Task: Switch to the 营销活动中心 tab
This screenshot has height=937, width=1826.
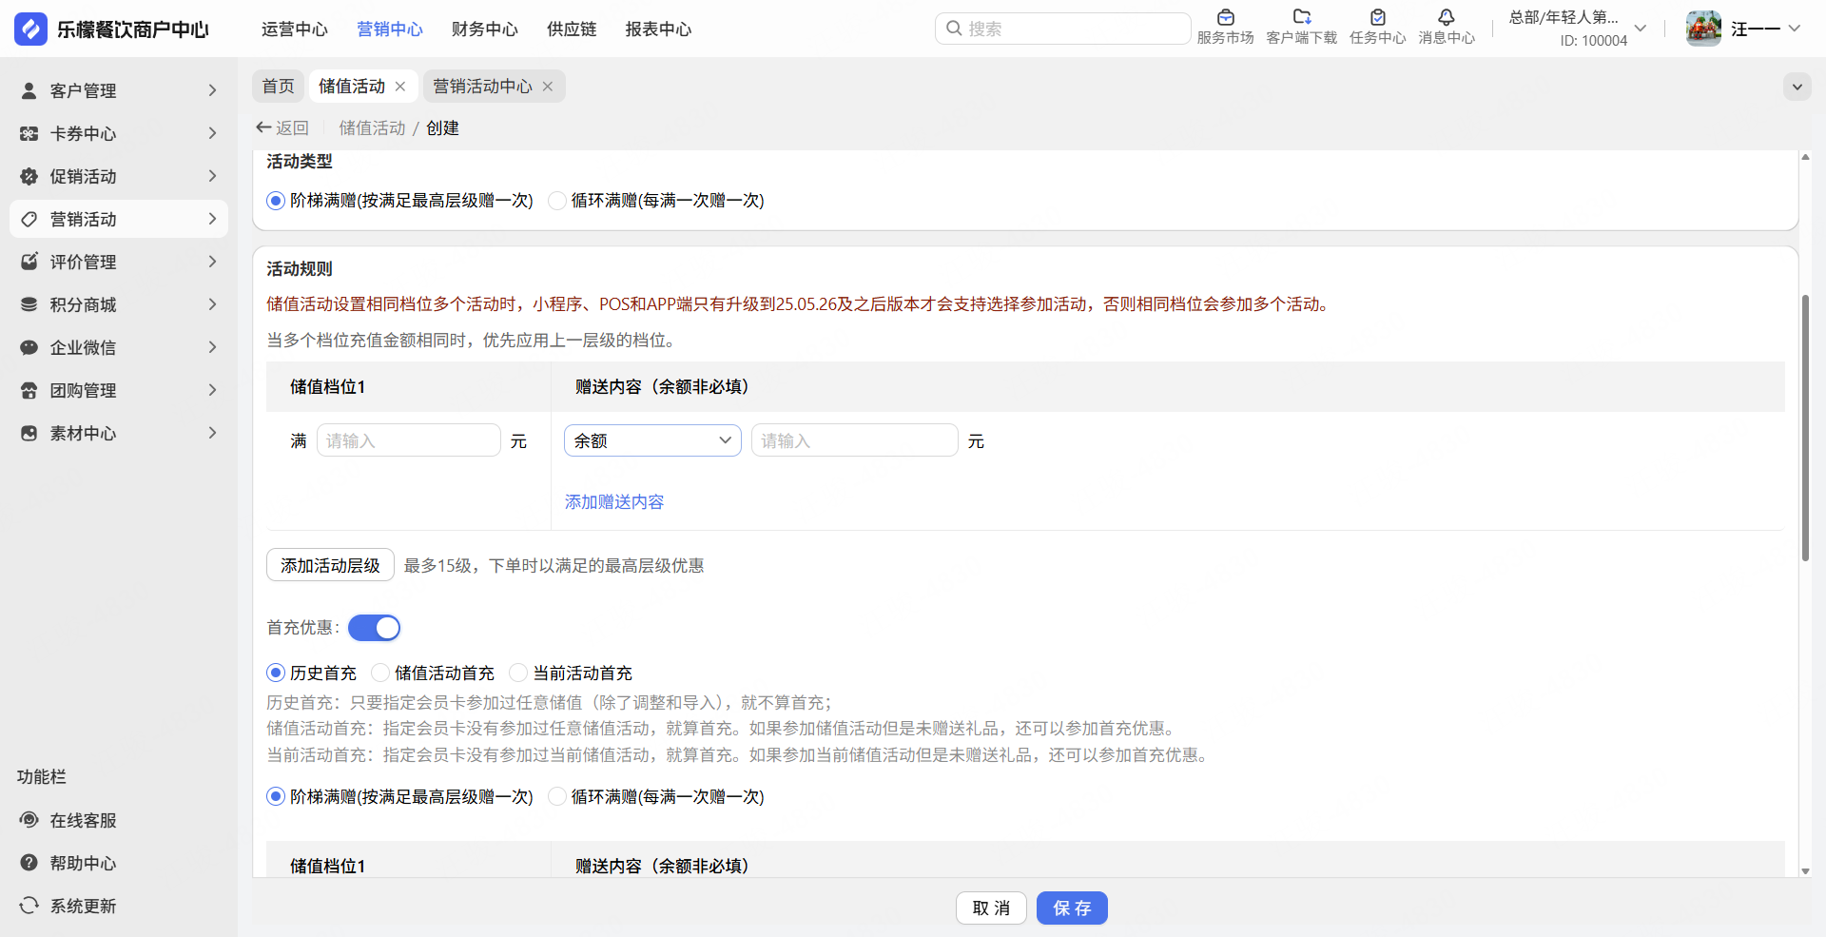Action: pos(482,87)
